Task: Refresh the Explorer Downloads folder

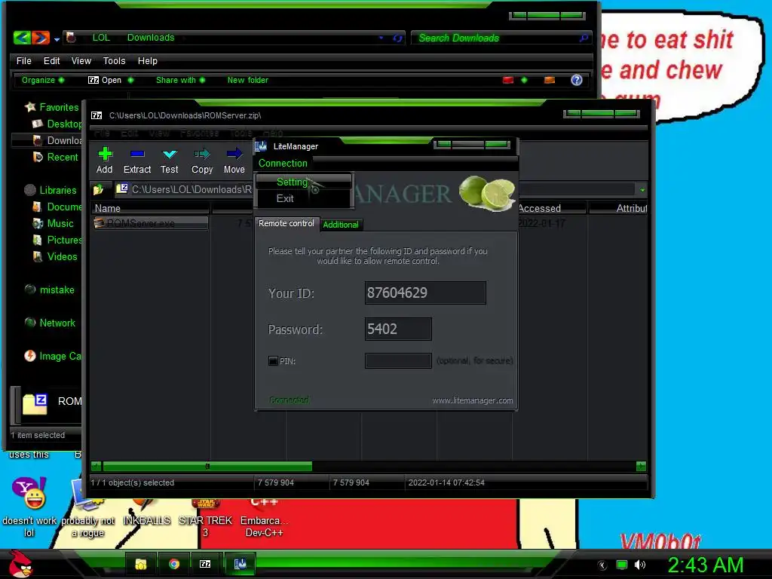Action: (x=397, y=38)
